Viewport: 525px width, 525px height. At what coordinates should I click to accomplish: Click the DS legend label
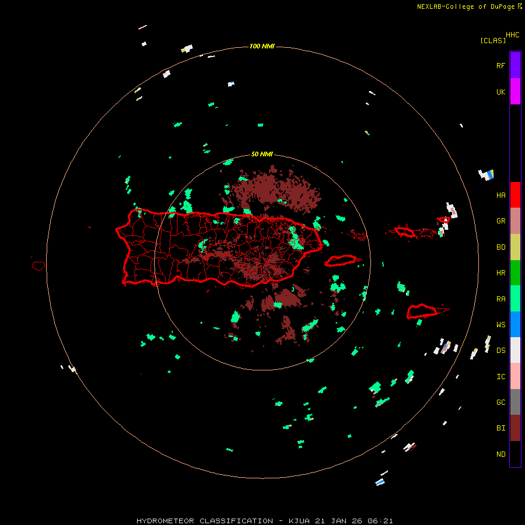501,351
